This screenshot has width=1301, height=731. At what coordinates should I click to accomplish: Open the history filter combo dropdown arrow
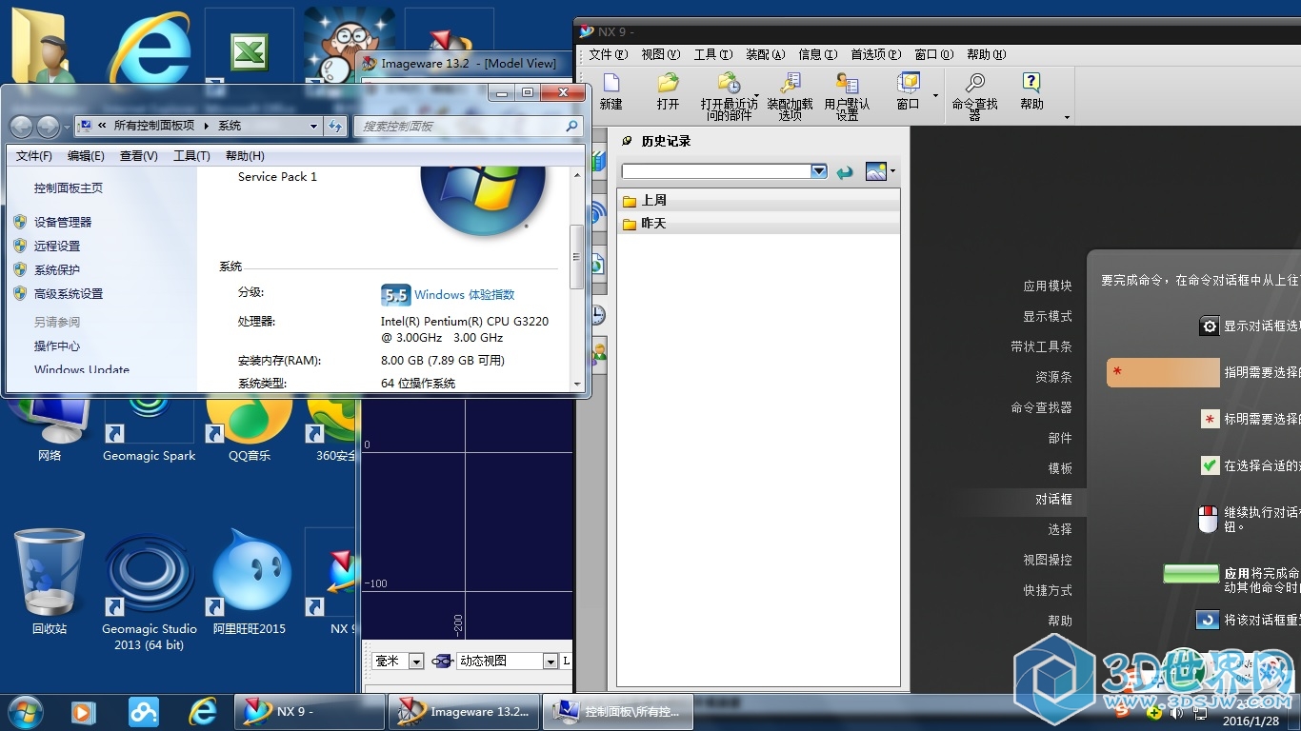pyautogui.click(x=818, y=171)
